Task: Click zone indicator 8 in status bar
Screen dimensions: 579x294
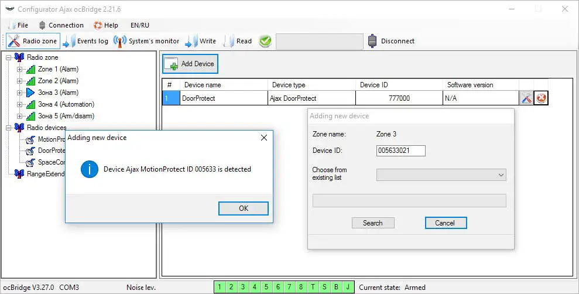Action: click(x=301, y=287)
